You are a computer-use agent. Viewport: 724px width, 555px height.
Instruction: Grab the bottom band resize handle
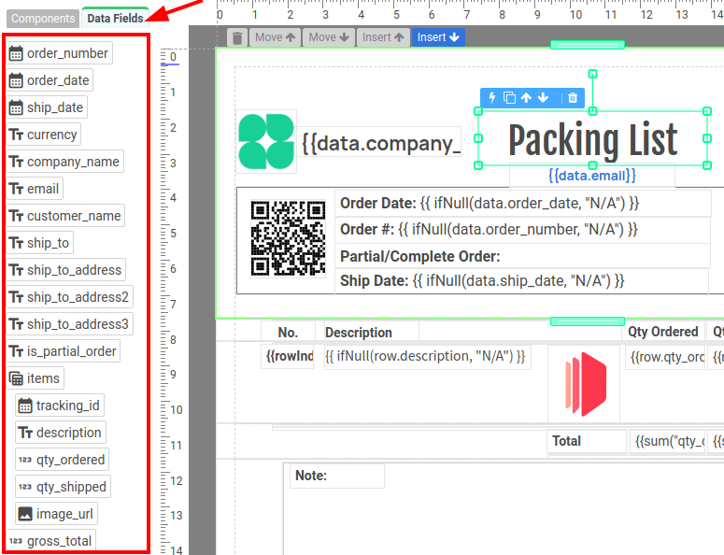tap(588, 321)
